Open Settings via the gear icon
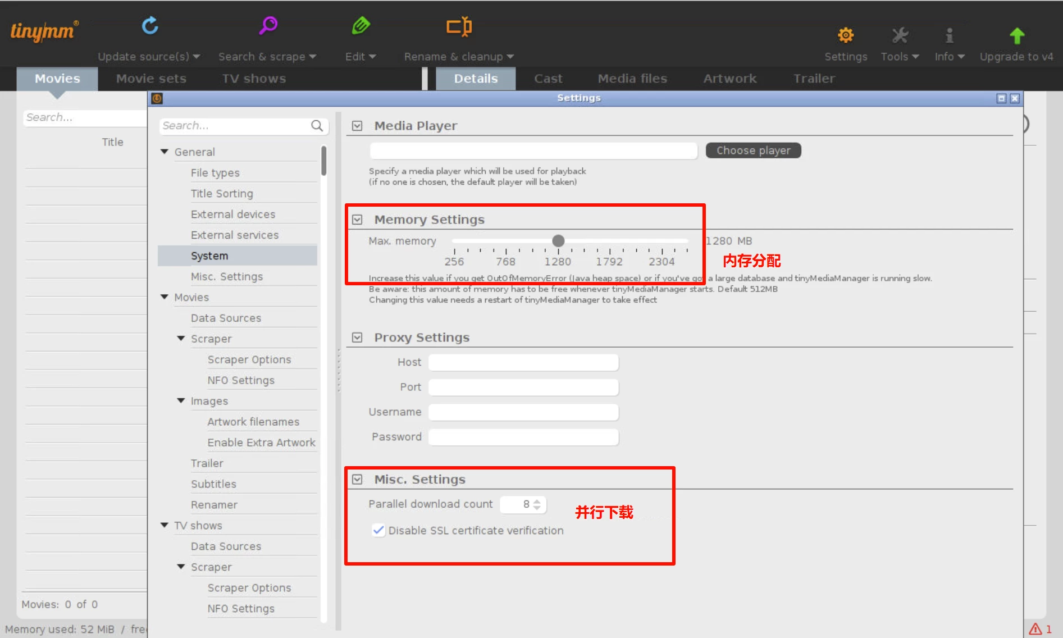This screenshot has width=1063, height=638. pos(845,35)
